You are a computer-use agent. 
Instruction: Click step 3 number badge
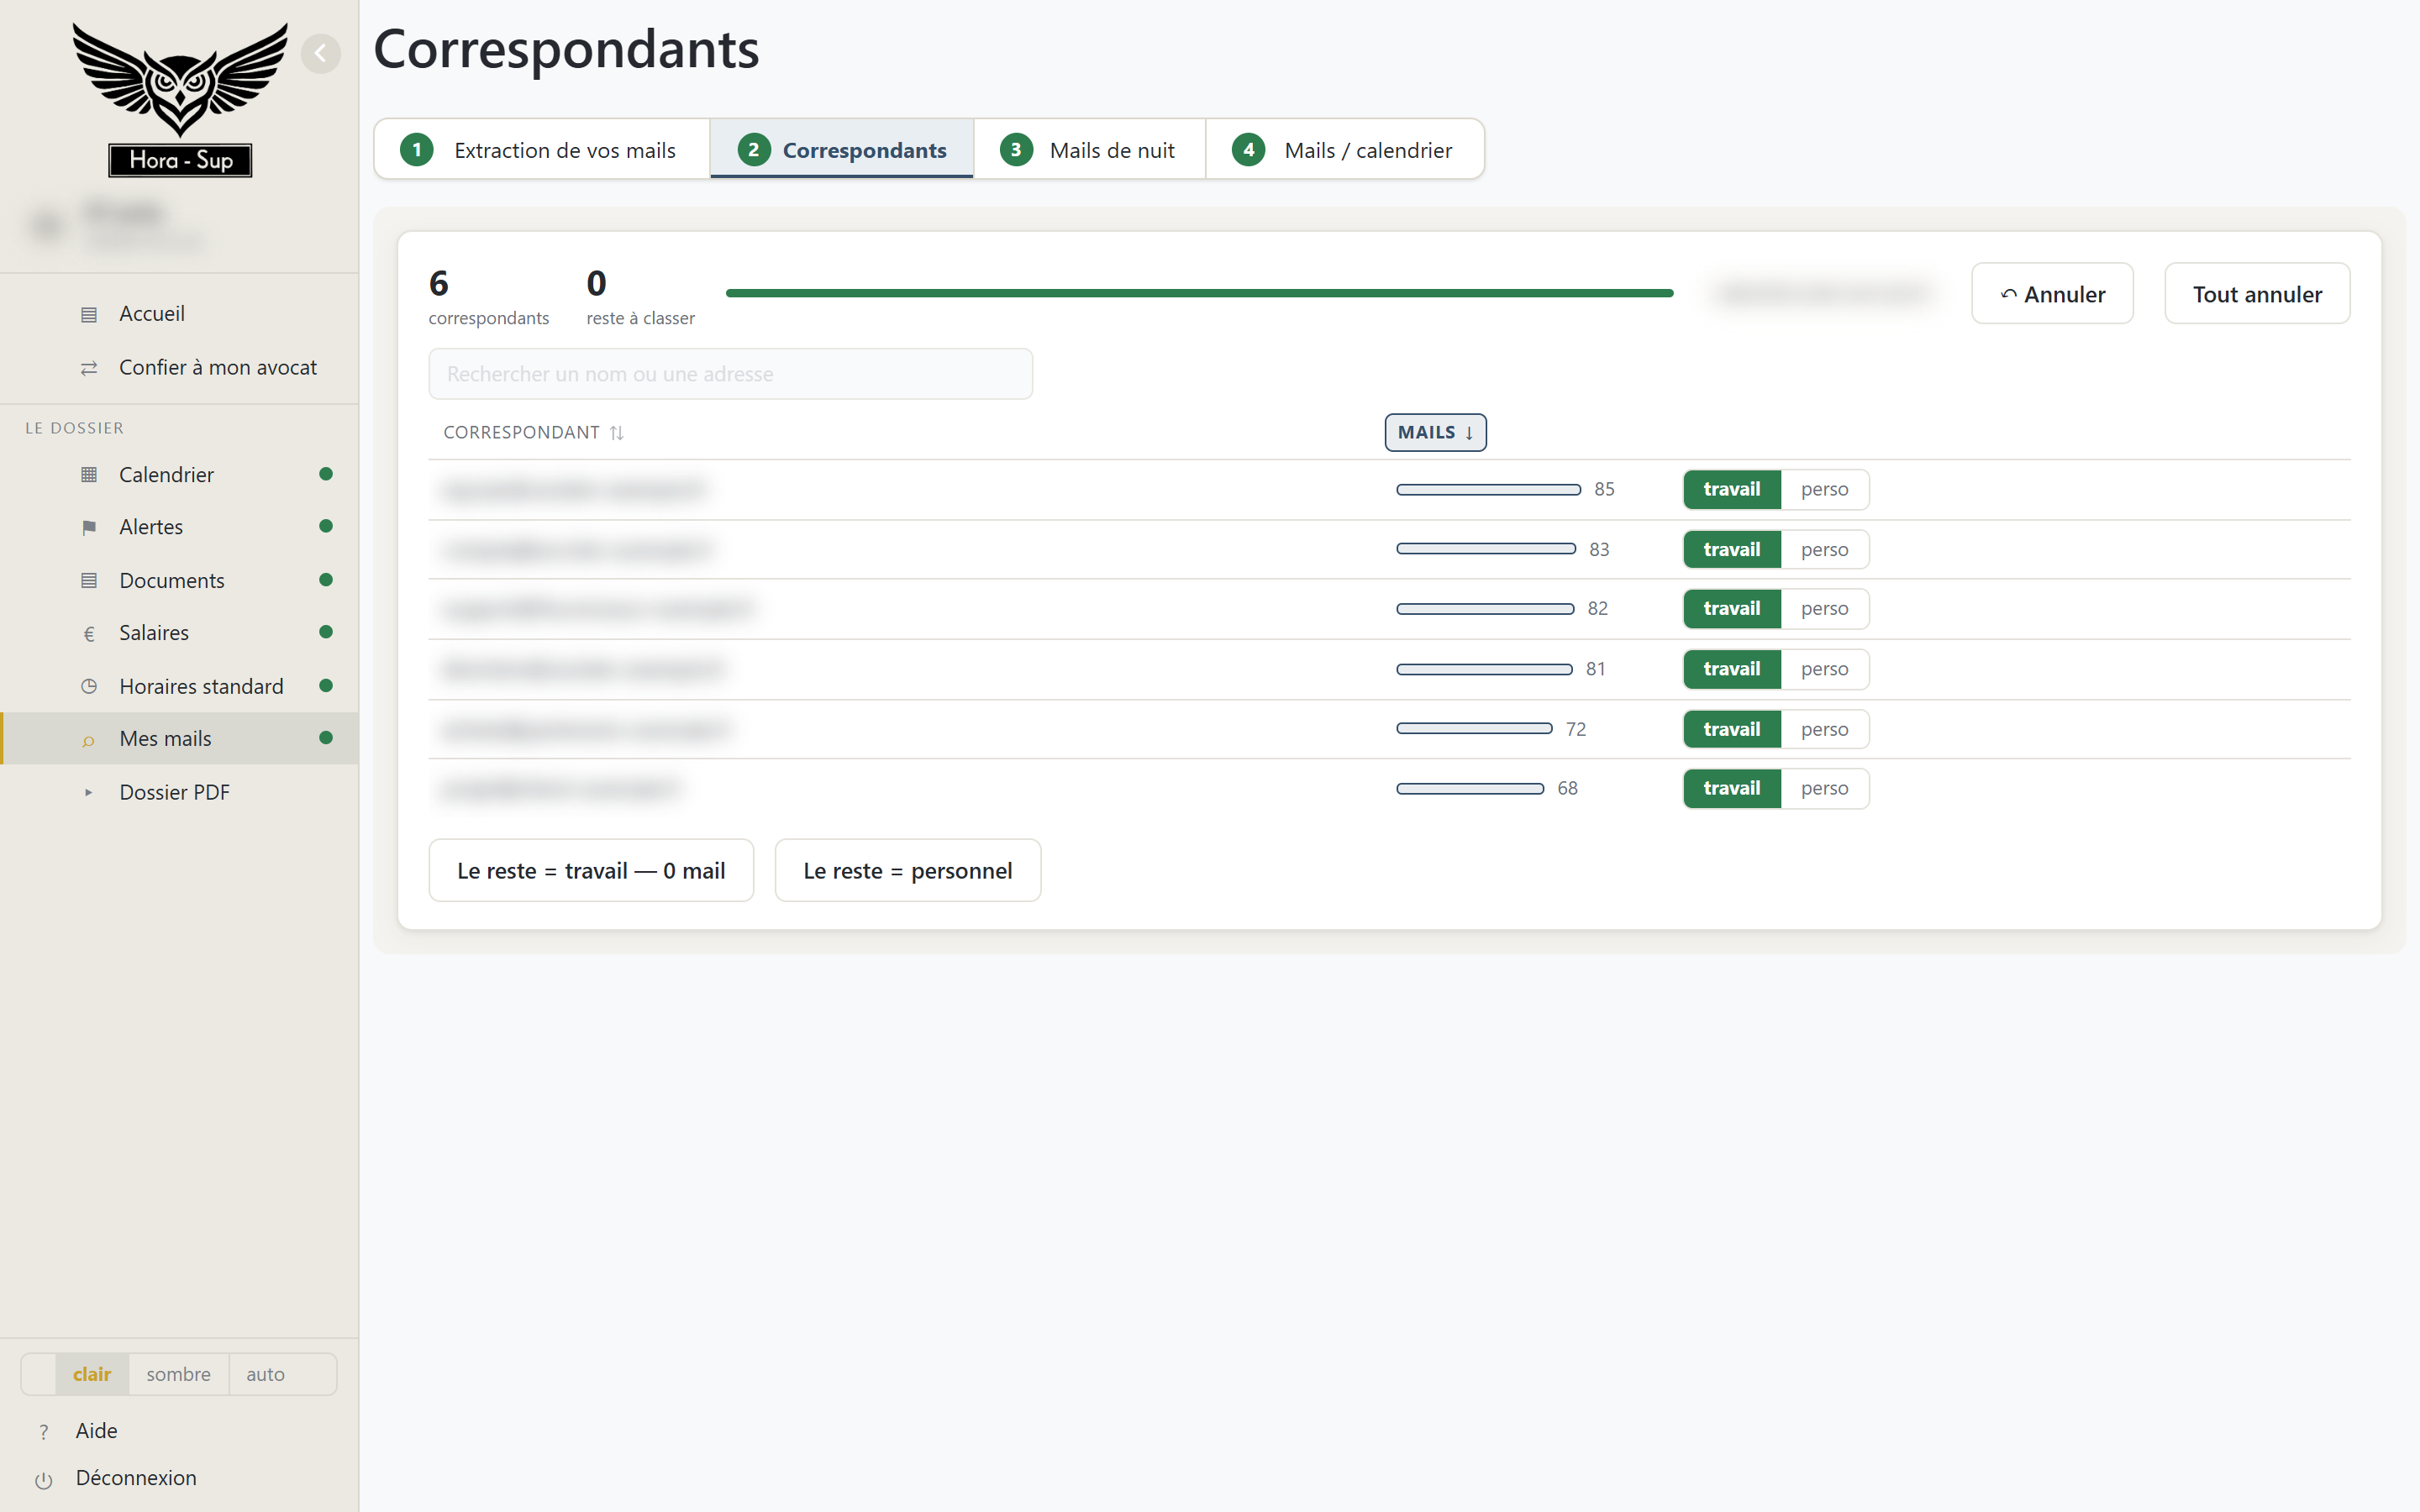1016,150
